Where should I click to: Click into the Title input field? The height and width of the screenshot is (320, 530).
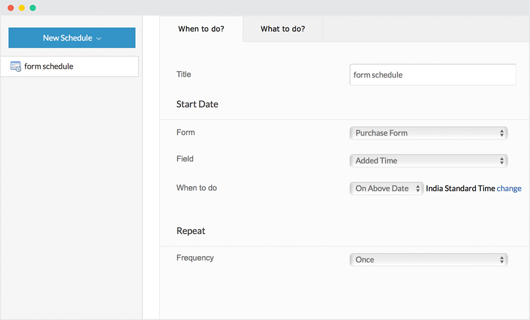point(433,75)
